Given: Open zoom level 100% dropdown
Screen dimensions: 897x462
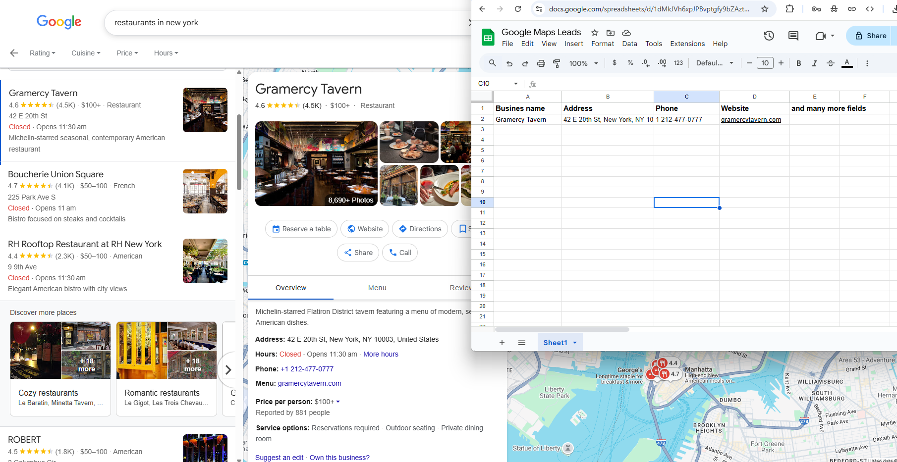Looking at the screenshot, I should (x=584, y=63).
